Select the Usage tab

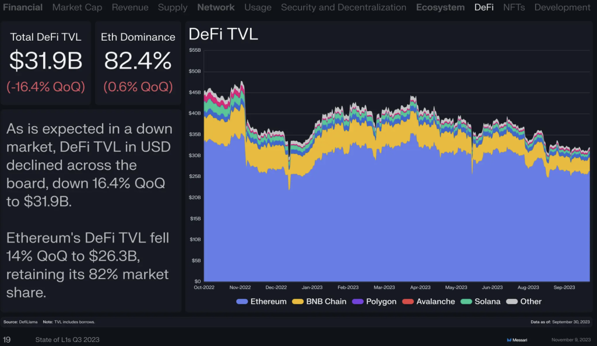pos(258,8)
